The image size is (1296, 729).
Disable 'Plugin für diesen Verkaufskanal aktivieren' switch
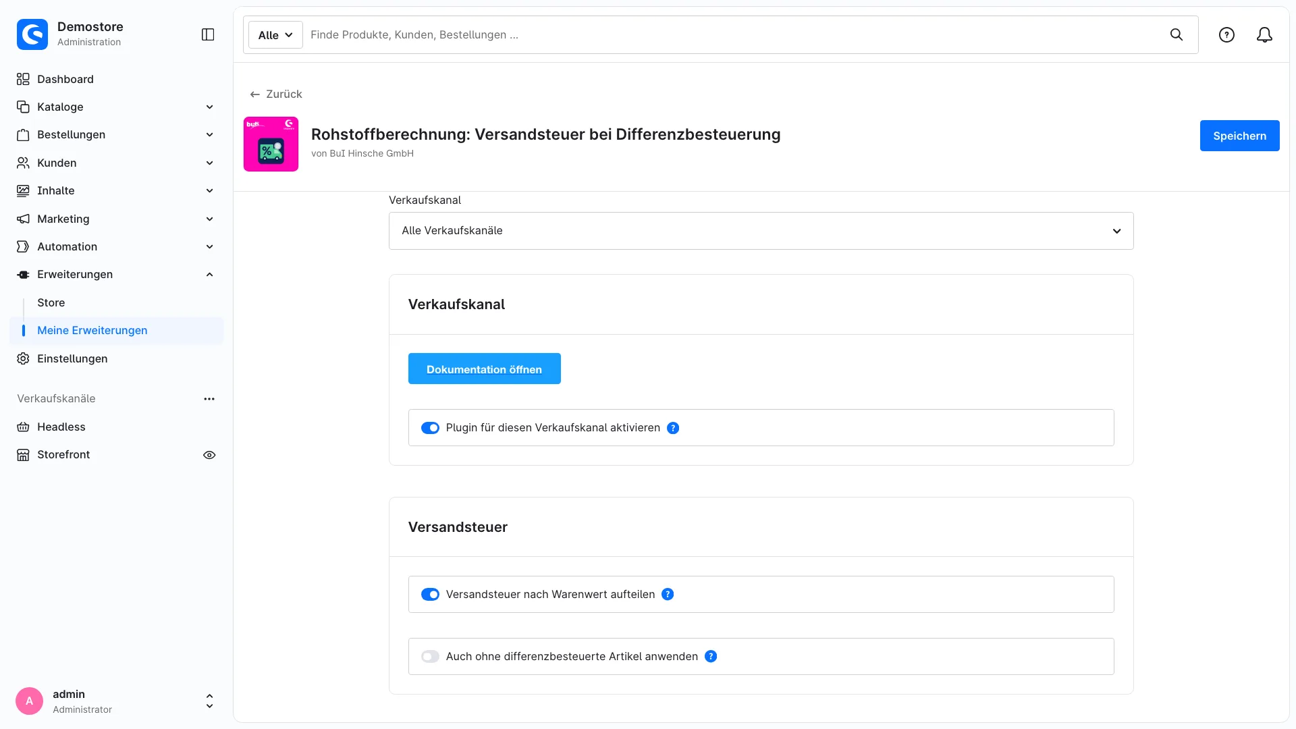tap(430, 428)
